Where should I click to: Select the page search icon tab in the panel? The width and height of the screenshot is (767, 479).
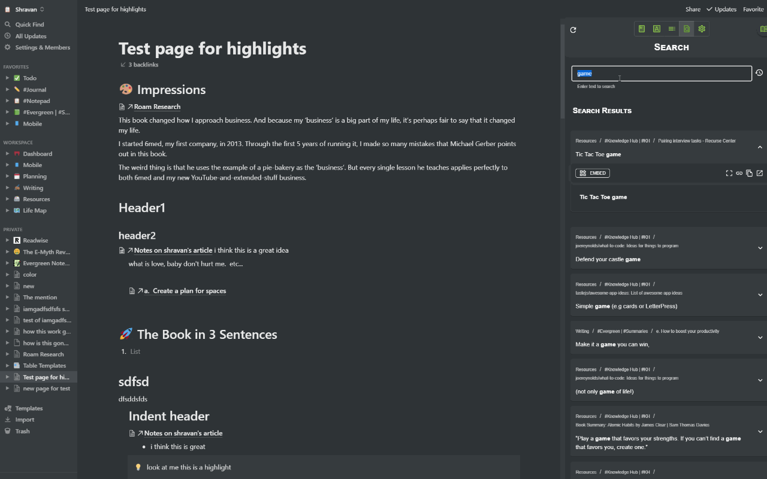686,28
